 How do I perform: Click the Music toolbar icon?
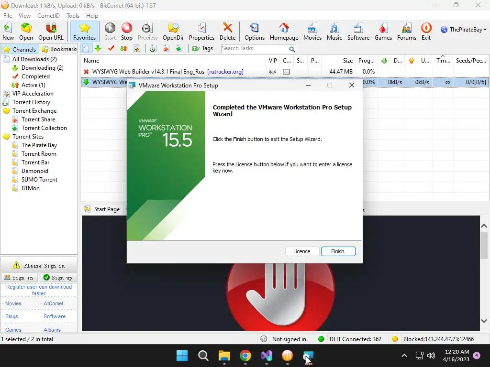point(334,32)
